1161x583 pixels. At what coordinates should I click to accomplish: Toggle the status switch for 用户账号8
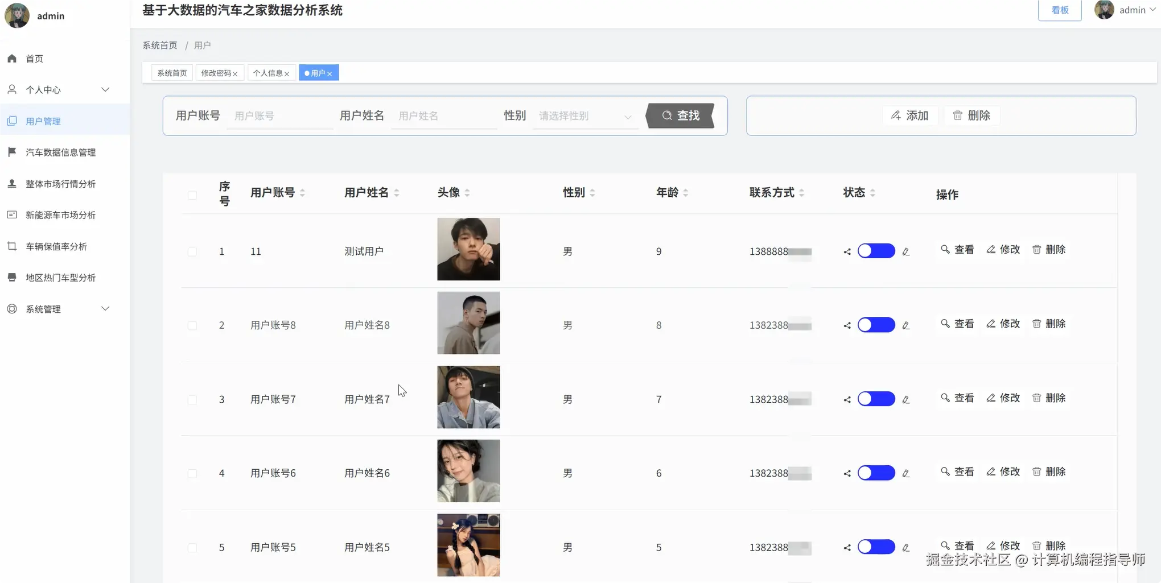pyautogui.click(x=876, y=325)
